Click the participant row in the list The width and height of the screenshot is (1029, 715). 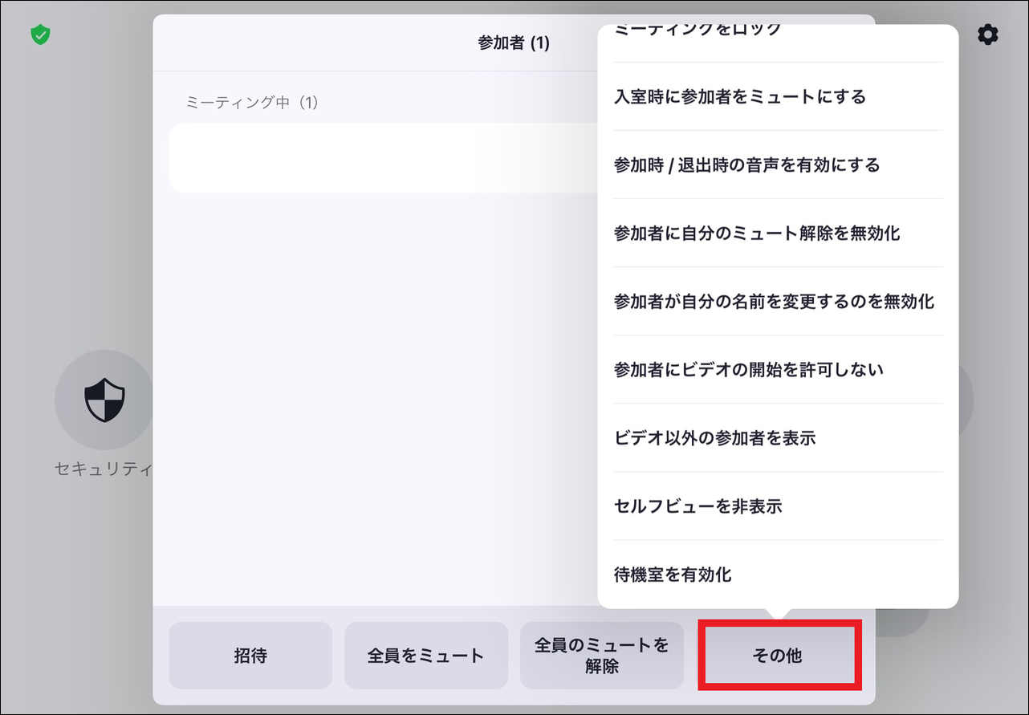384,158
